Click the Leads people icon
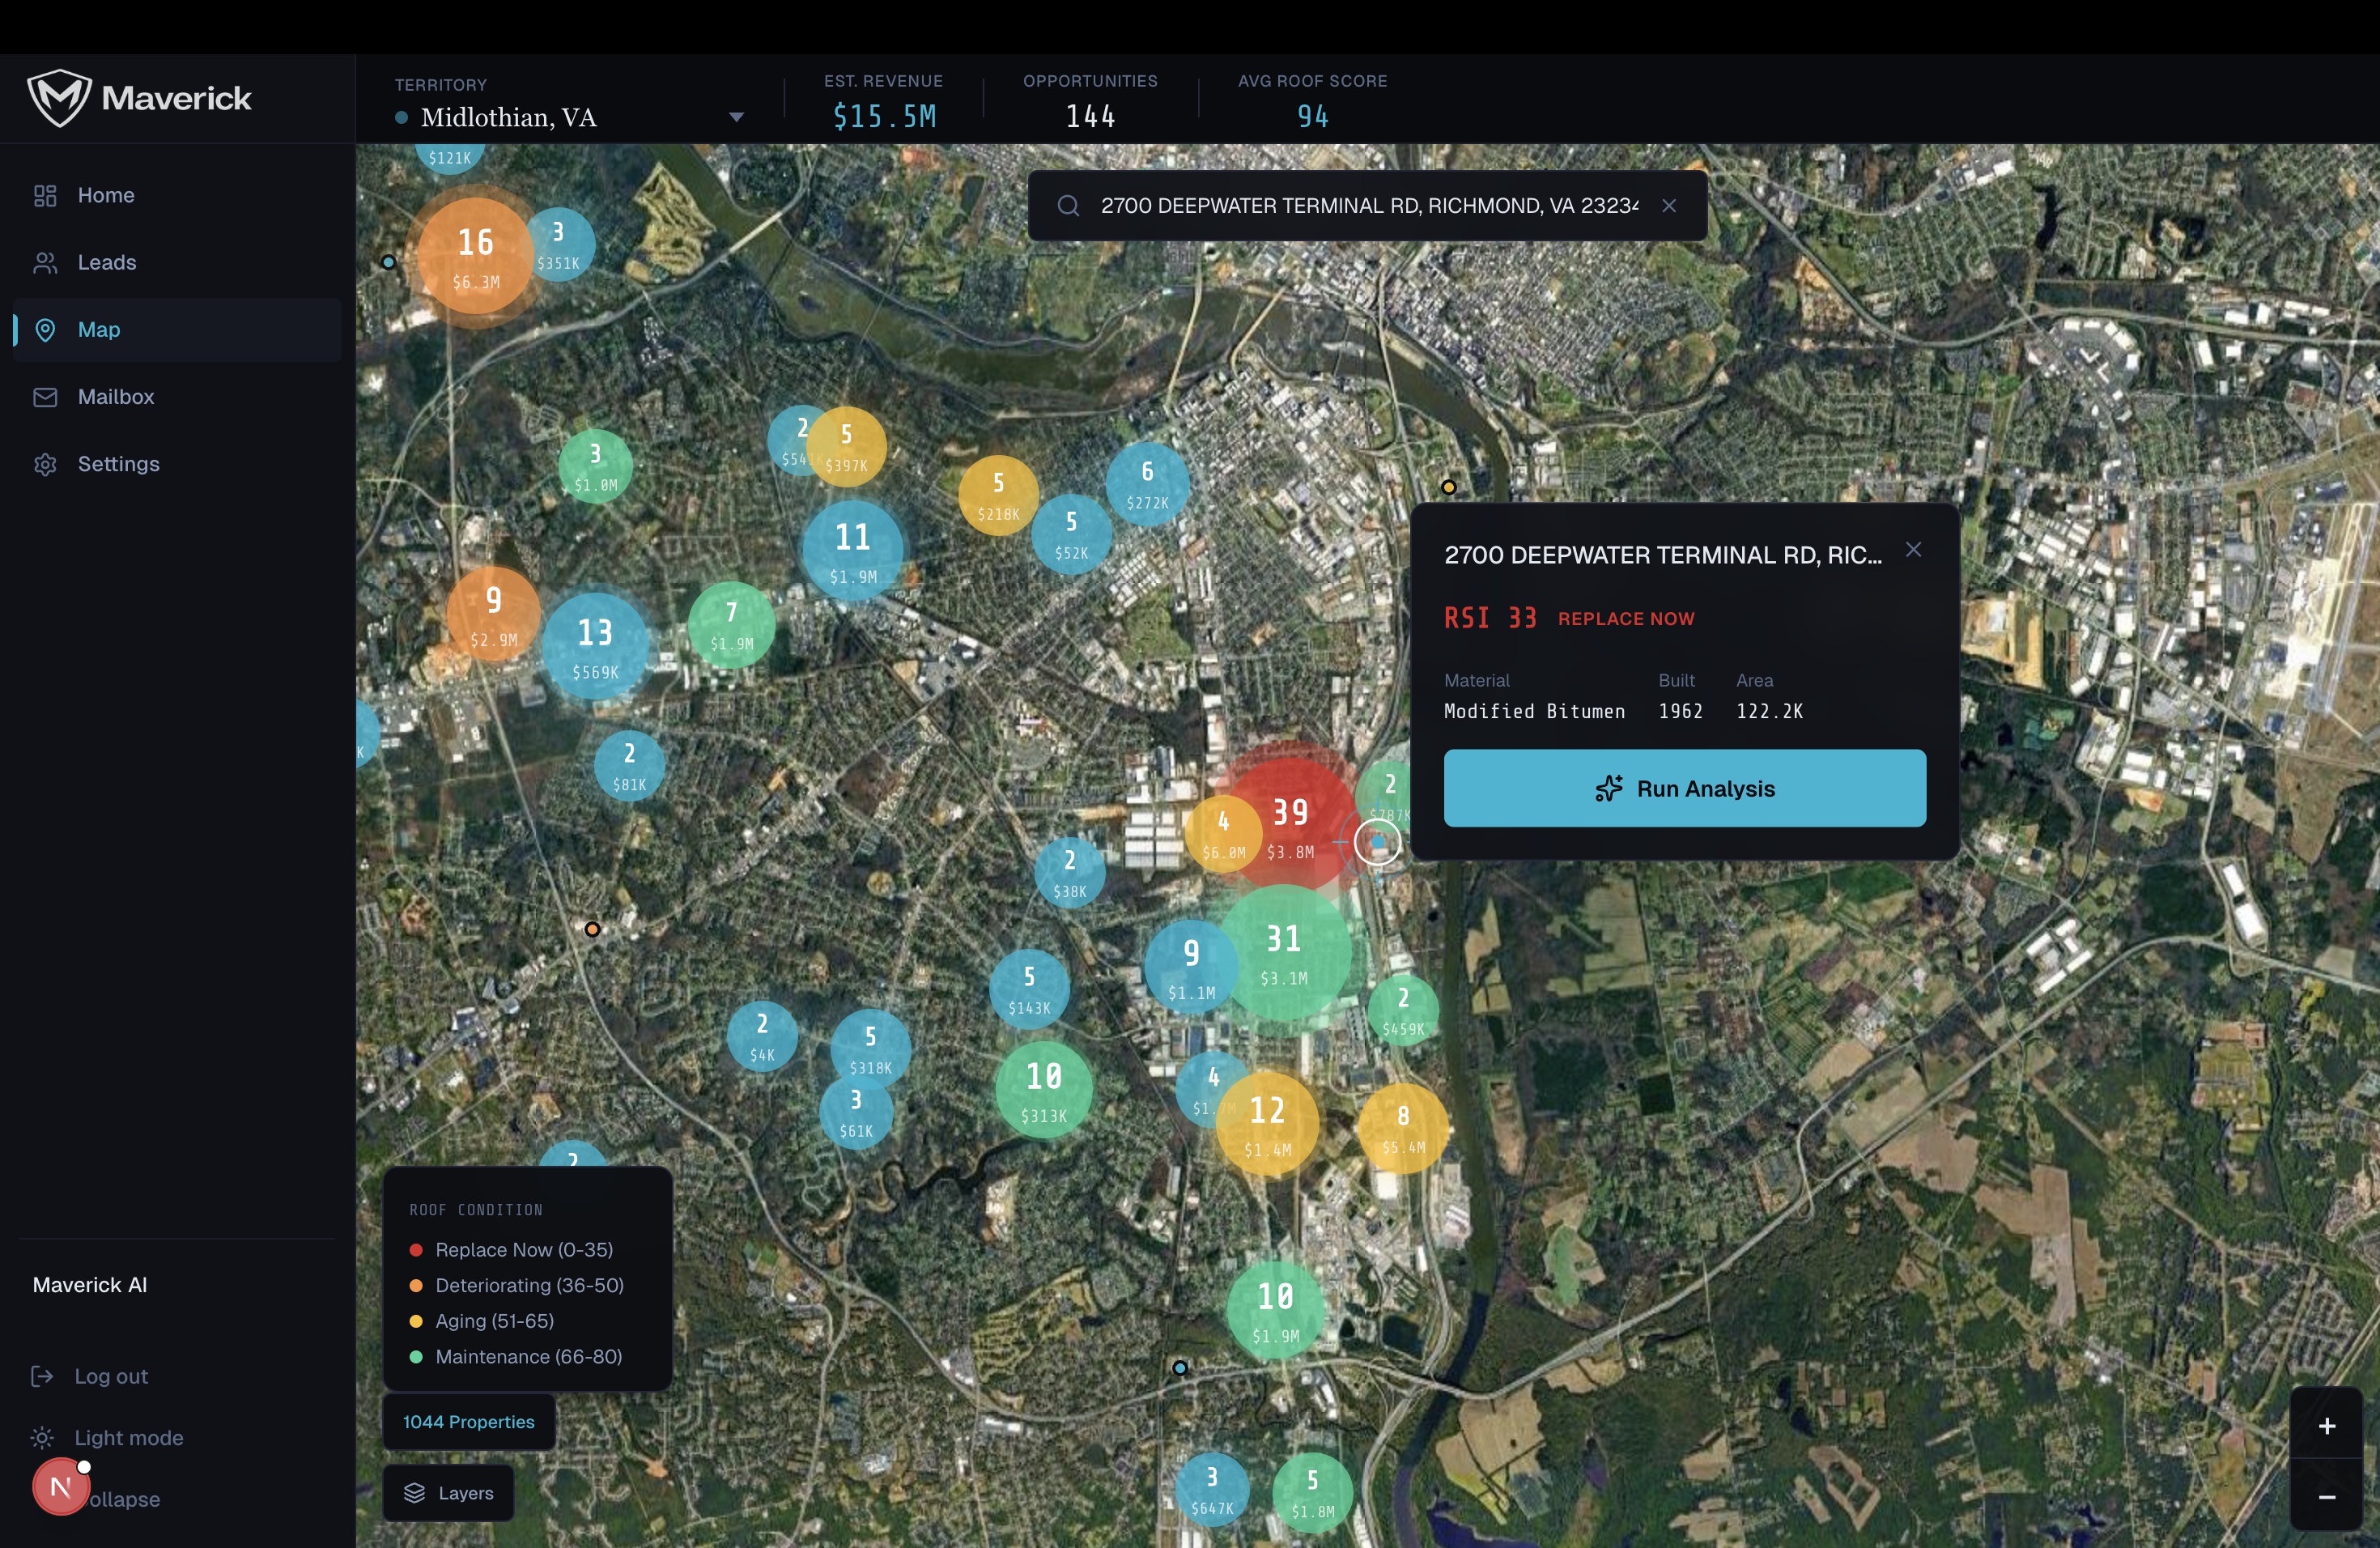This screenshot has height=1548, width=2380. point(45,262)
